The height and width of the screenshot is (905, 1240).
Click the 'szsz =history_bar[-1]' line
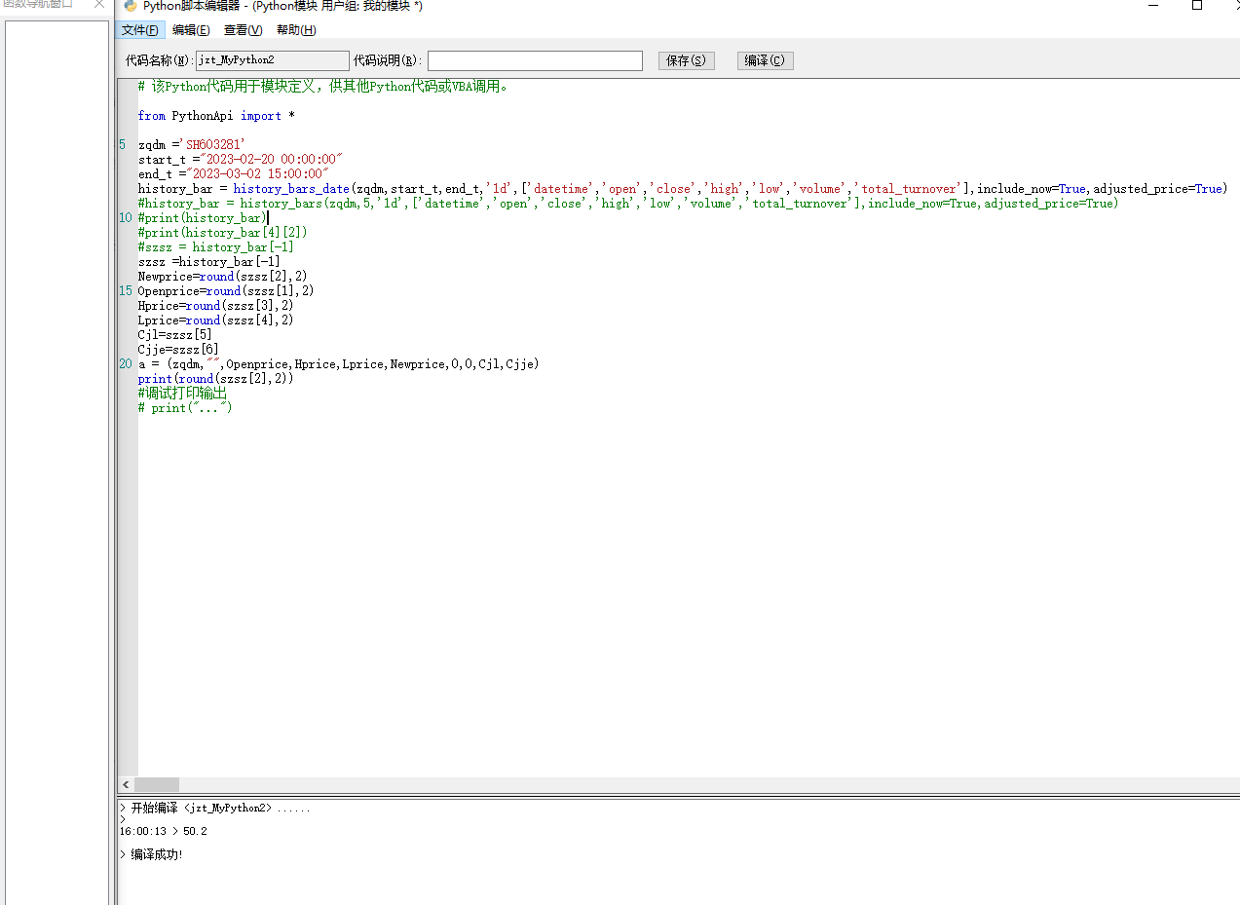[x=208, y=262]
